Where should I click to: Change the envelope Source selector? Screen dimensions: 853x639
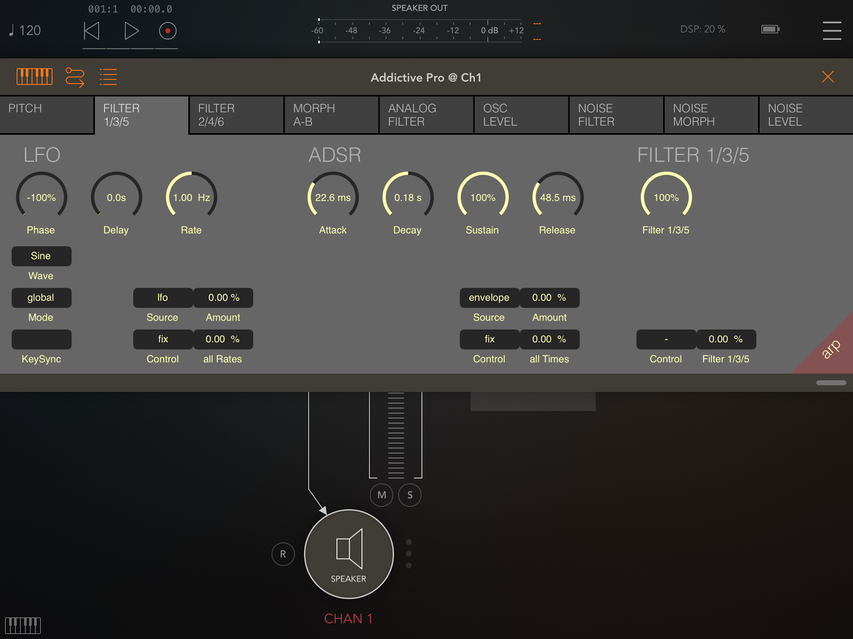[x=489, y=298]
